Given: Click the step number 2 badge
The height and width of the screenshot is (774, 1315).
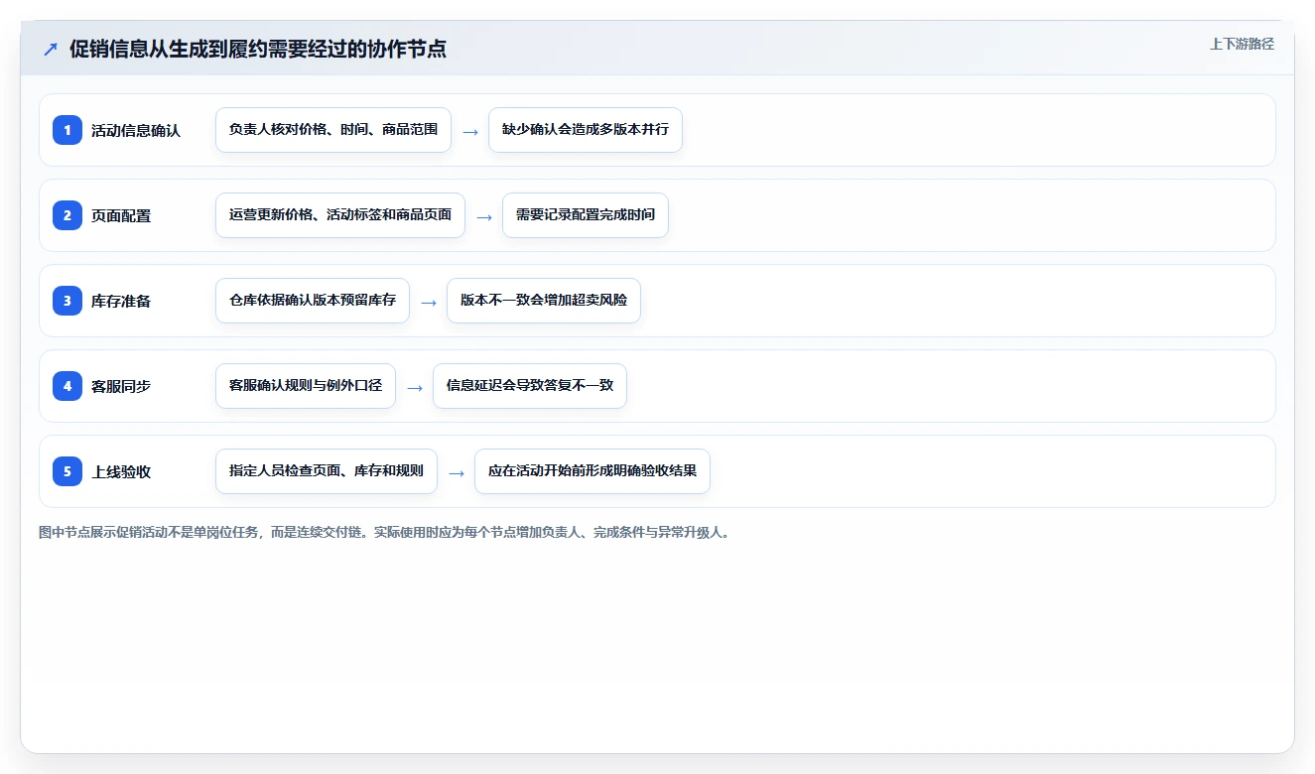Looking at the screenshot, I should [x=67, y=215].
